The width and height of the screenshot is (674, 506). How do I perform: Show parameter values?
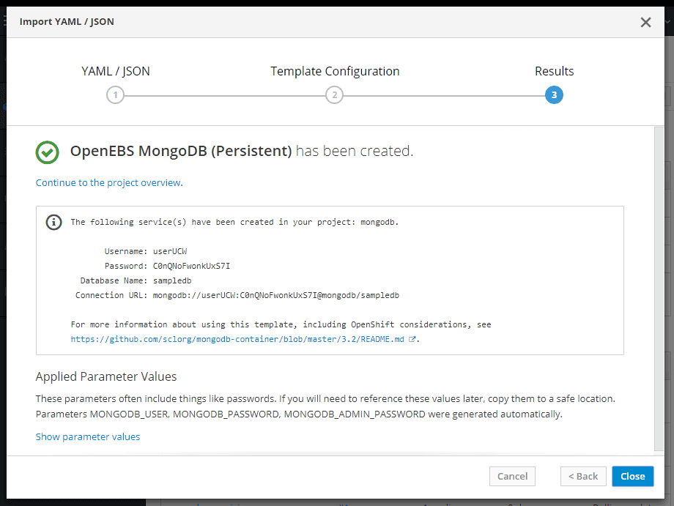tap(88, 437)
